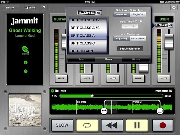Tap the Ghost Walking song title
This screenshot has width=180, height=135.
pos(25,30)
